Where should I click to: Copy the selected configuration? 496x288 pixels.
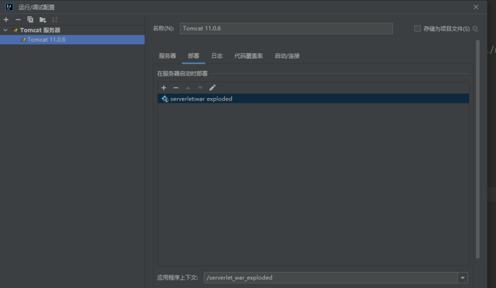(30, 20)
